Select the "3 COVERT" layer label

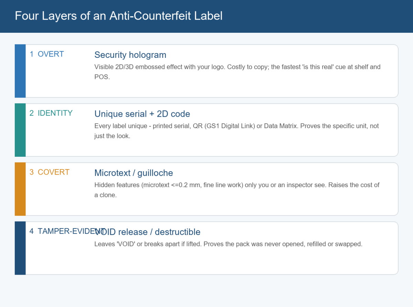pyautogui.click(x=50, y=172)
